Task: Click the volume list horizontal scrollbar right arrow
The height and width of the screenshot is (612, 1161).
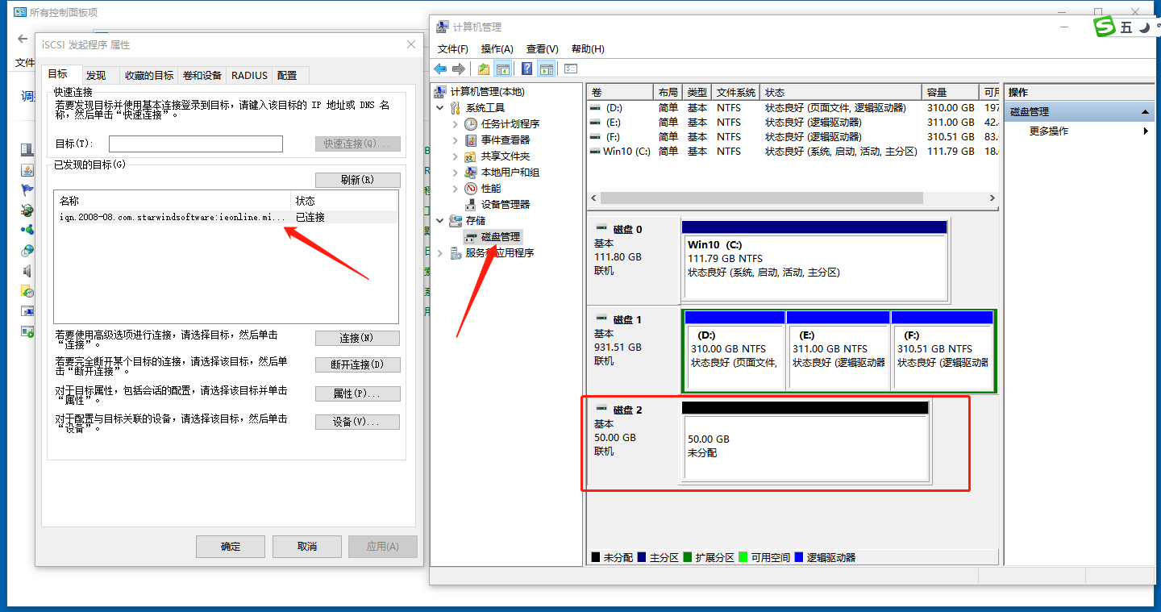Action: pyautogui.click(x=993, y=198)
